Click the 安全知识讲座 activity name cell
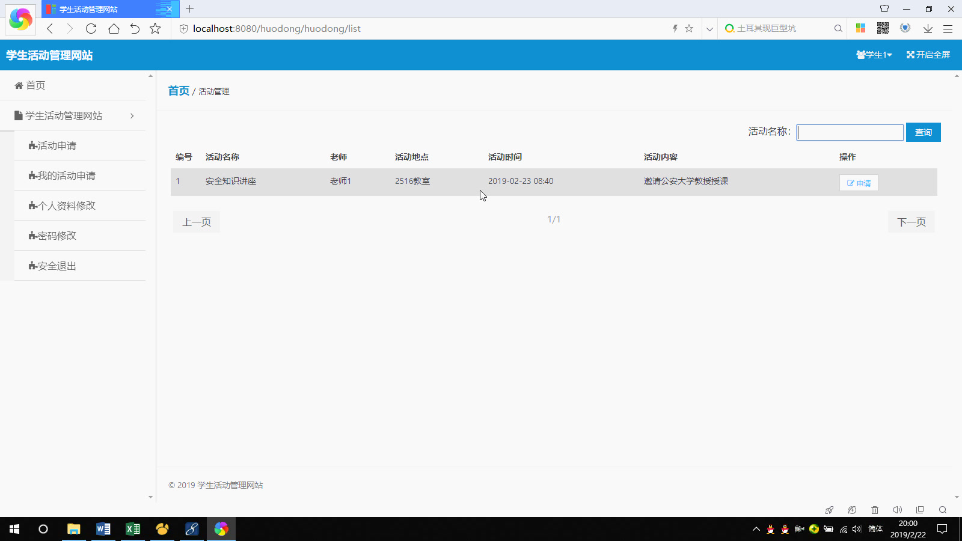The image size is (962, 541). coord(231,181)
